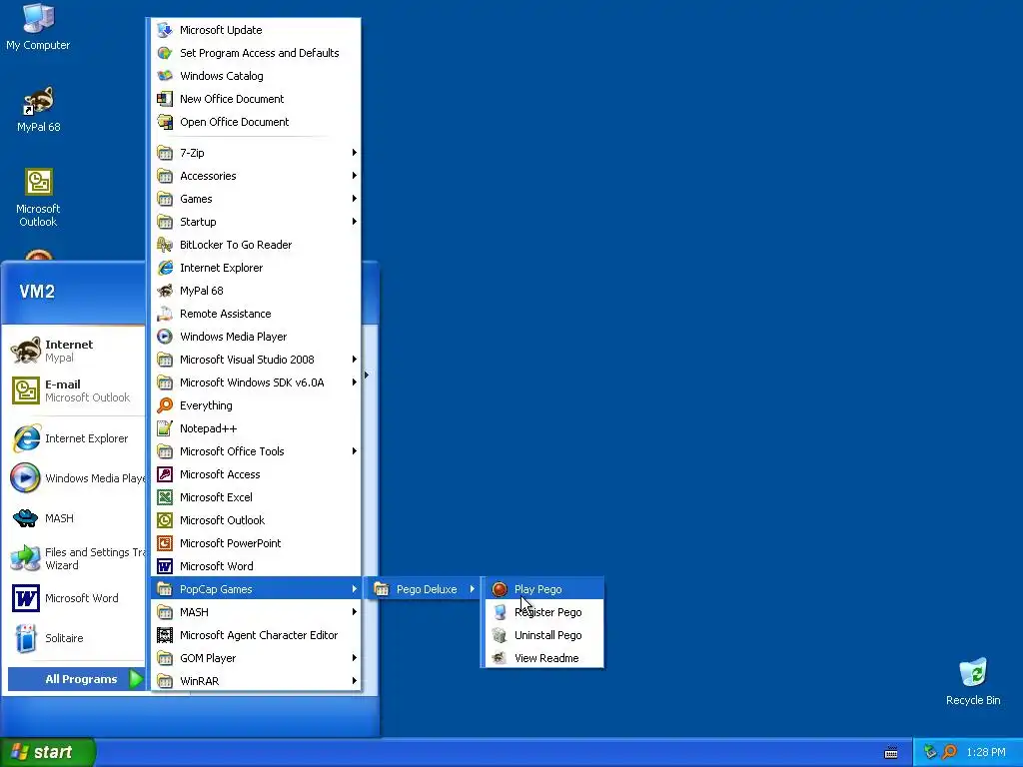Click the Microsoft Excel icon
This screenshot has width=1023, height=767.
point(165,497)
